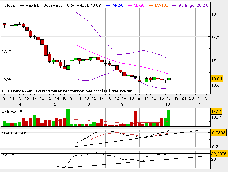Click the last green volume bar

tap(169, 118)
